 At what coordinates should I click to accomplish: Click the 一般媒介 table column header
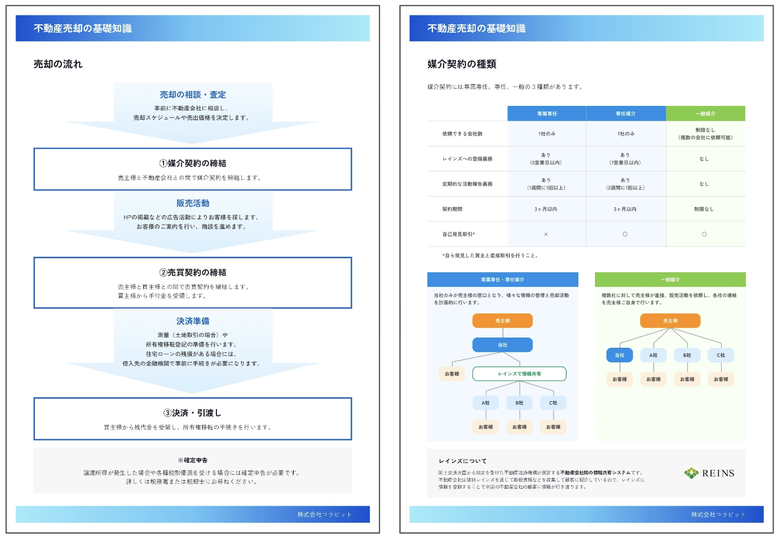click(705, 113)
